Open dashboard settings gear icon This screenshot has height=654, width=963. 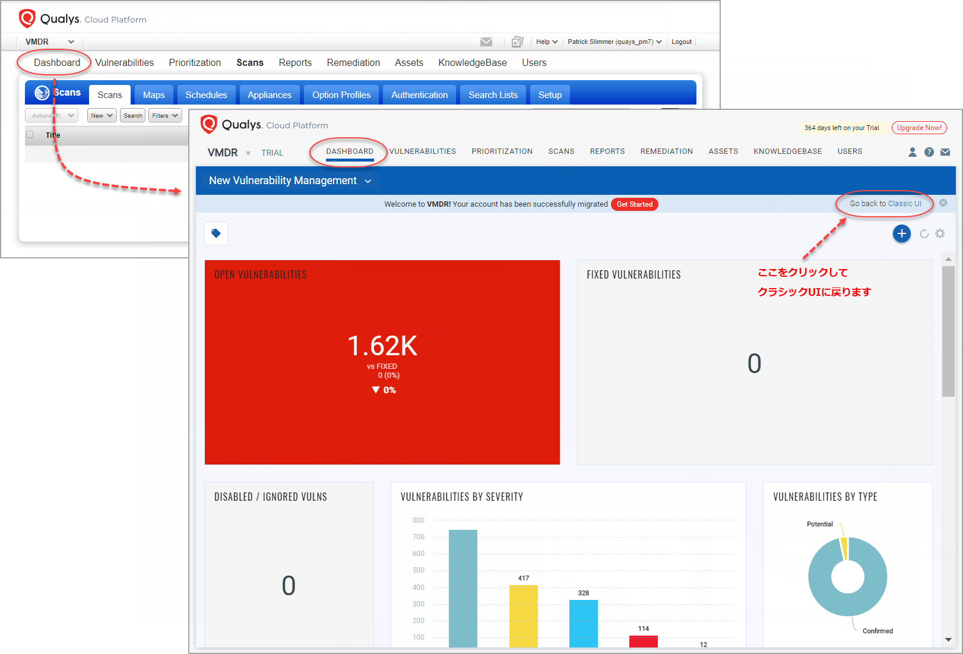940,233
